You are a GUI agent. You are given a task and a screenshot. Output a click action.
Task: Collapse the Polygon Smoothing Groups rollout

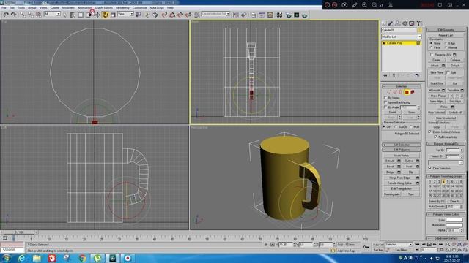click(446, 176)
